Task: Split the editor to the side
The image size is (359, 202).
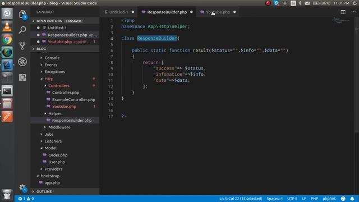Action: pyautogui.click(x=343, y=12)
